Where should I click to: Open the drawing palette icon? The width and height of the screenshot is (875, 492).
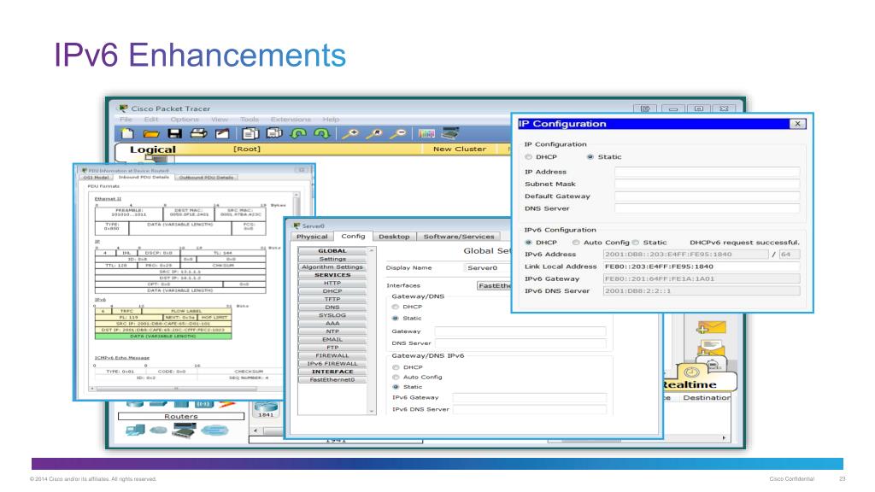426,134
